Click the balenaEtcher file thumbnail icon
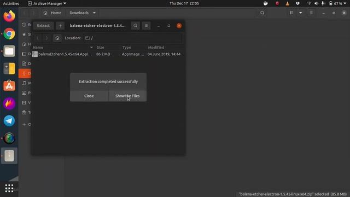This screenshot has height=197, width=350. (35, 54)
